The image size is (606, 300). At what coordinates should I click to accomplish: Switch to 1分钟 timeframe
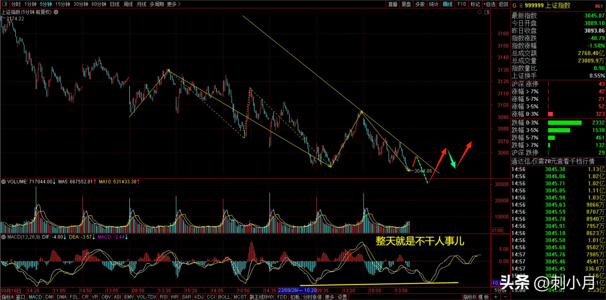[x=30, y=4]
